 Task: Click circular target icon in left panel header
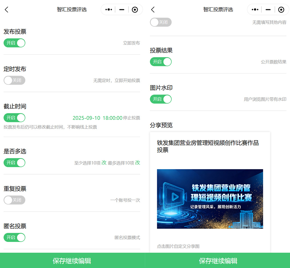click(x=135, y=10)
